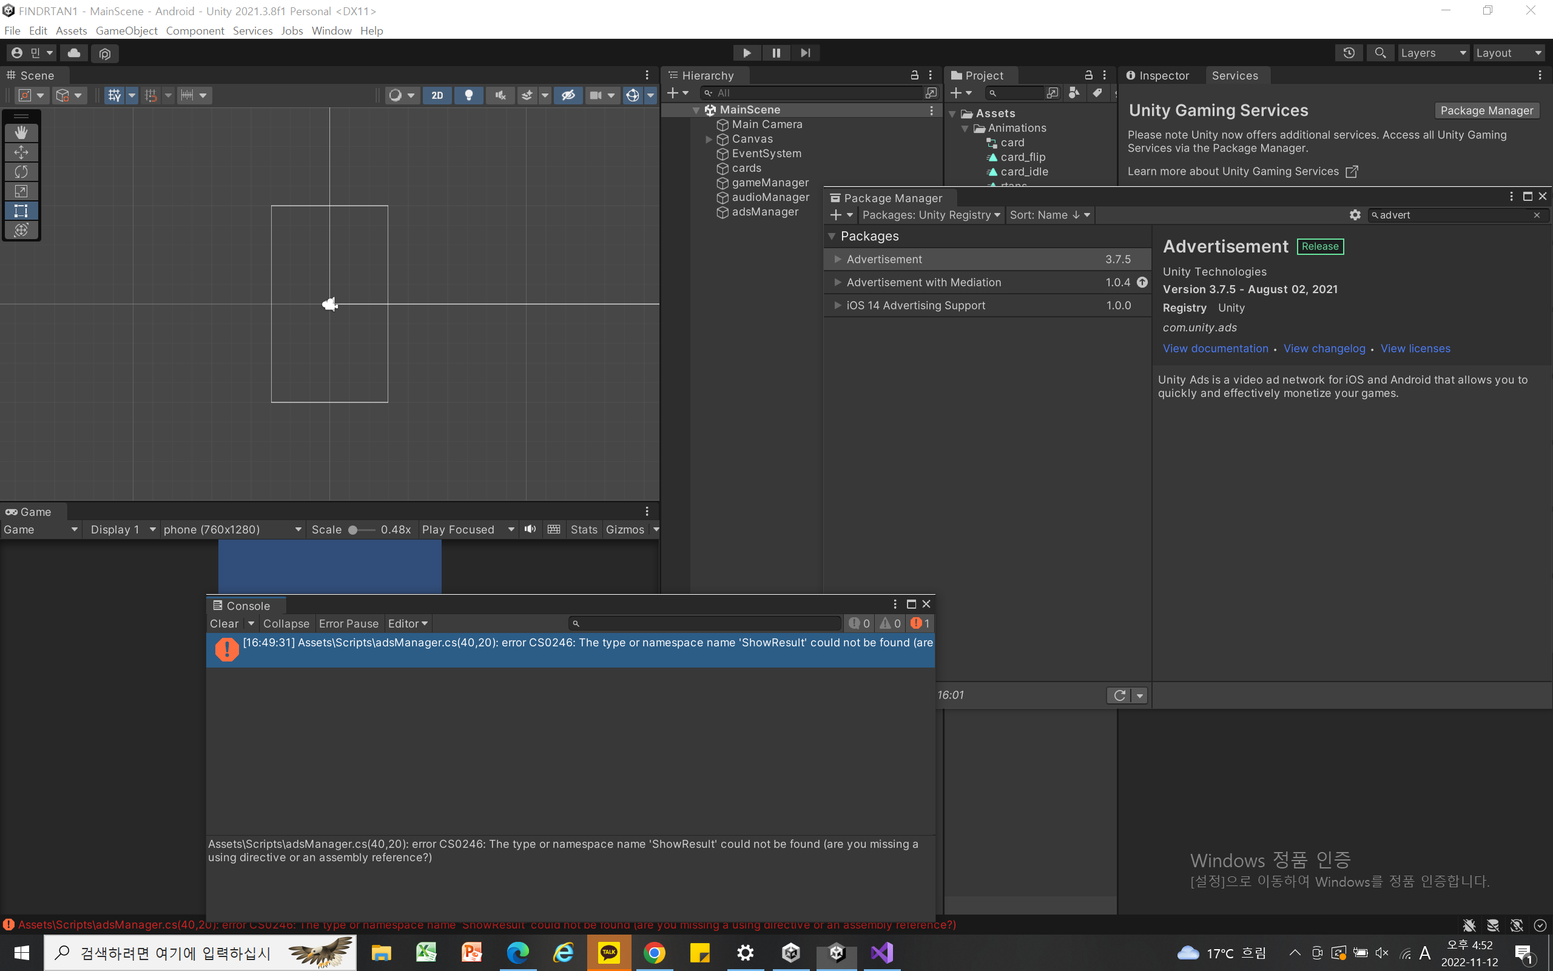
Task: Click the Project panel create plus button
Action: click(961, 93)
